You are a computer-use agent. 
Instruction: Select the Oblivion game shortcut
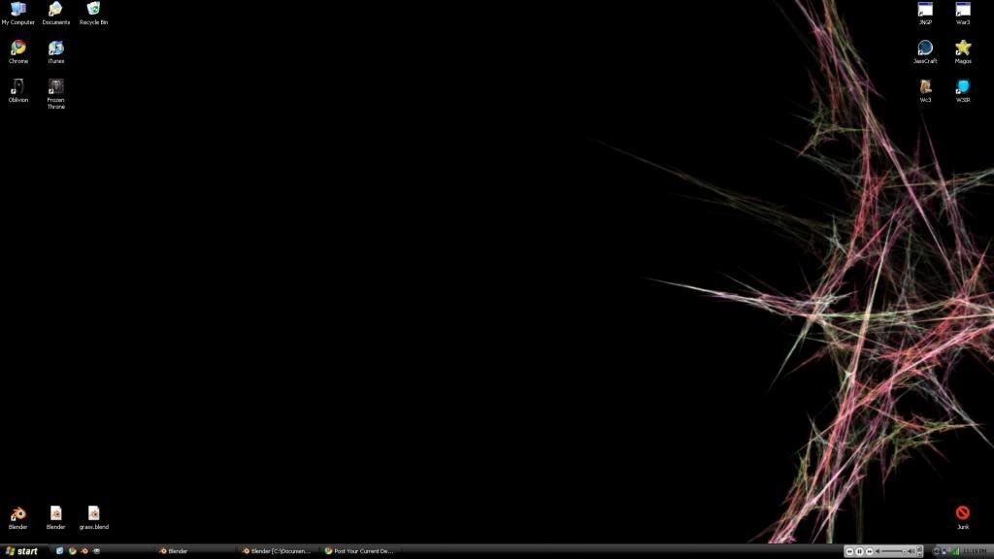coord(17,90)
